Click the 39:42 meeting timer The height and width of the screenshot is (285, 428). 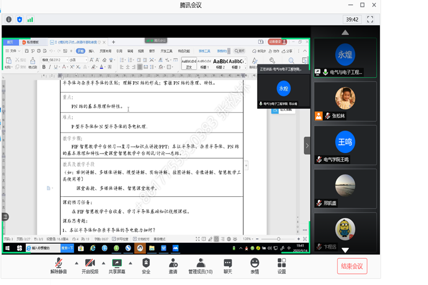pos(352,19)
